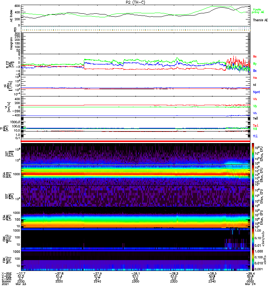Click the "2300" time tick label
The height and width of the screenshot is (289, 271).
point(135,281)
